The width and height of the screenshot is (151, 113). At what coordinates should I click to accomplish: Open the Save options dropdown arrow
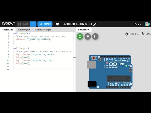coord(33,24)
